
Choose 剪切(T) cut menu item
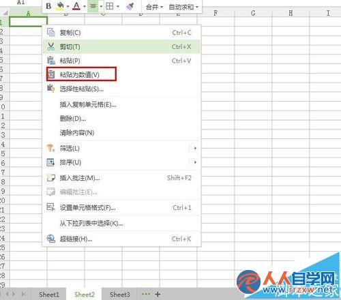(121, 47)
